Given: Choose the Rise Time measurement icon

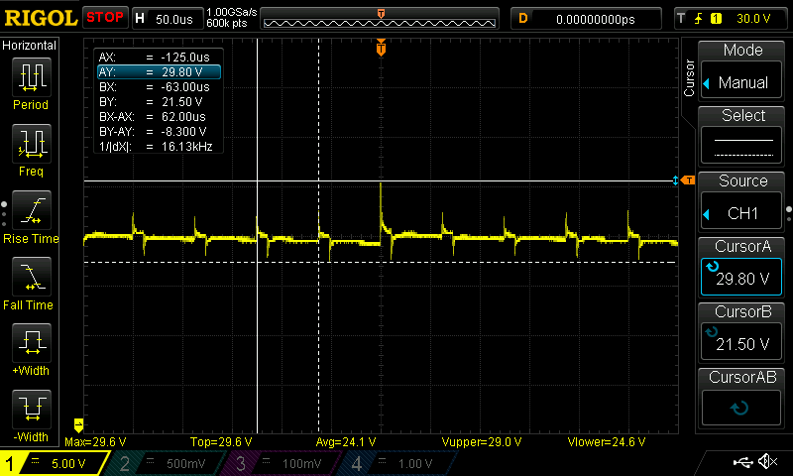Looking at the screenshot, I should pyautogui.click(x=31, y=210).
